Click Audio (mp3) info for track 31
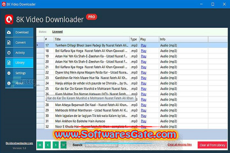 [169, 121]
